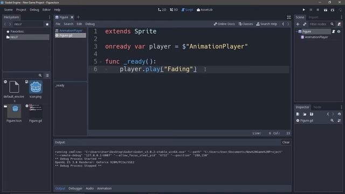Open the Project menu

pyautogui.click(x=21, y=10)
